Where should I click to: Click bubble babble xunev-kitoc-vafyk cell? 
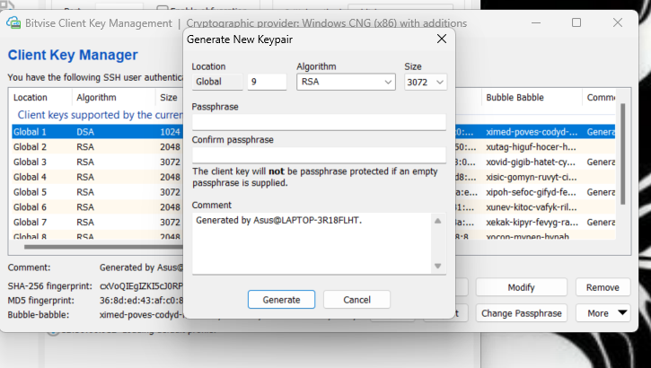coord(531,207)
